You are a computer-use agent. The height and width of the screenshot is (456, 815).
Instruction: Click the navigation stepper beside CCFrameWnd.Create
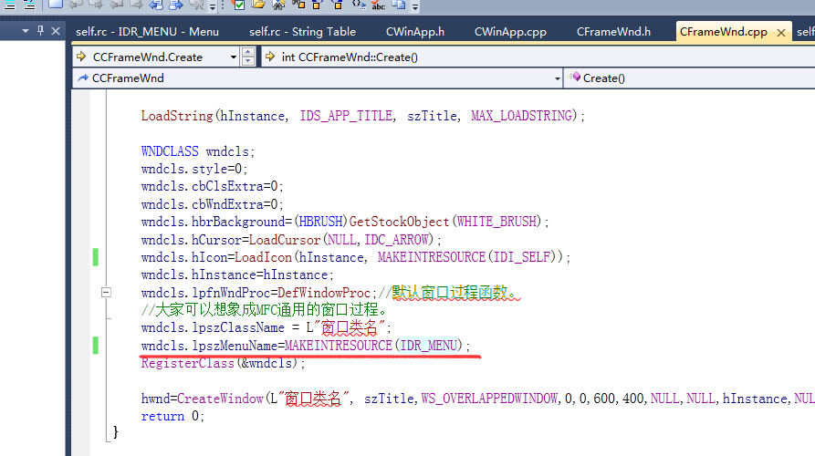[x=248, y=57]
